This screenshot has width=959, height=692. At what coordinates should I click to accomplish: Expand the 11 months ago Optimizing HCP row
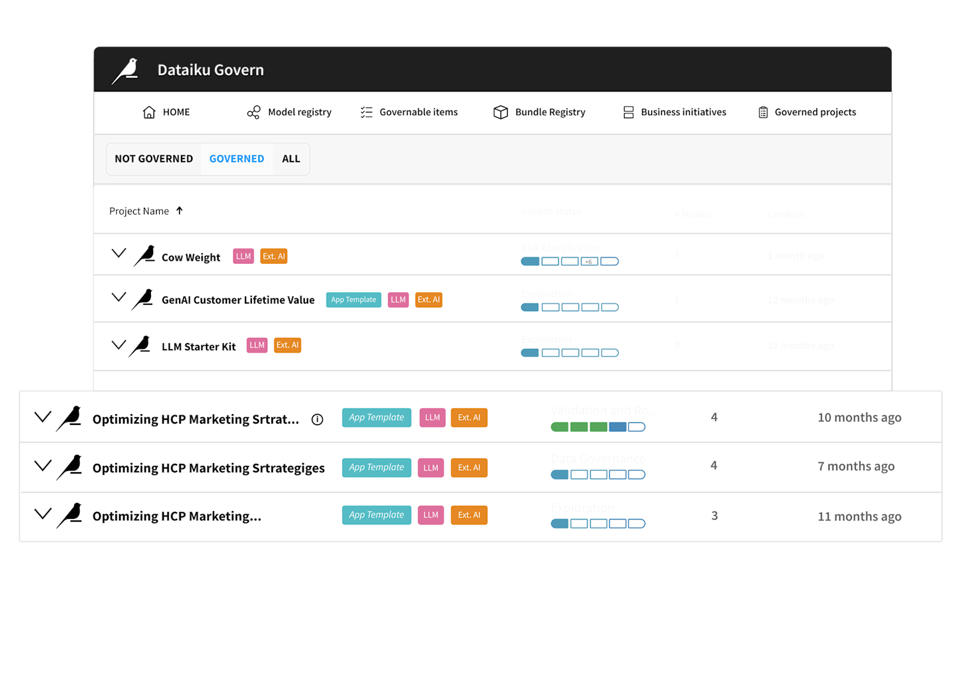coord(43,514)
